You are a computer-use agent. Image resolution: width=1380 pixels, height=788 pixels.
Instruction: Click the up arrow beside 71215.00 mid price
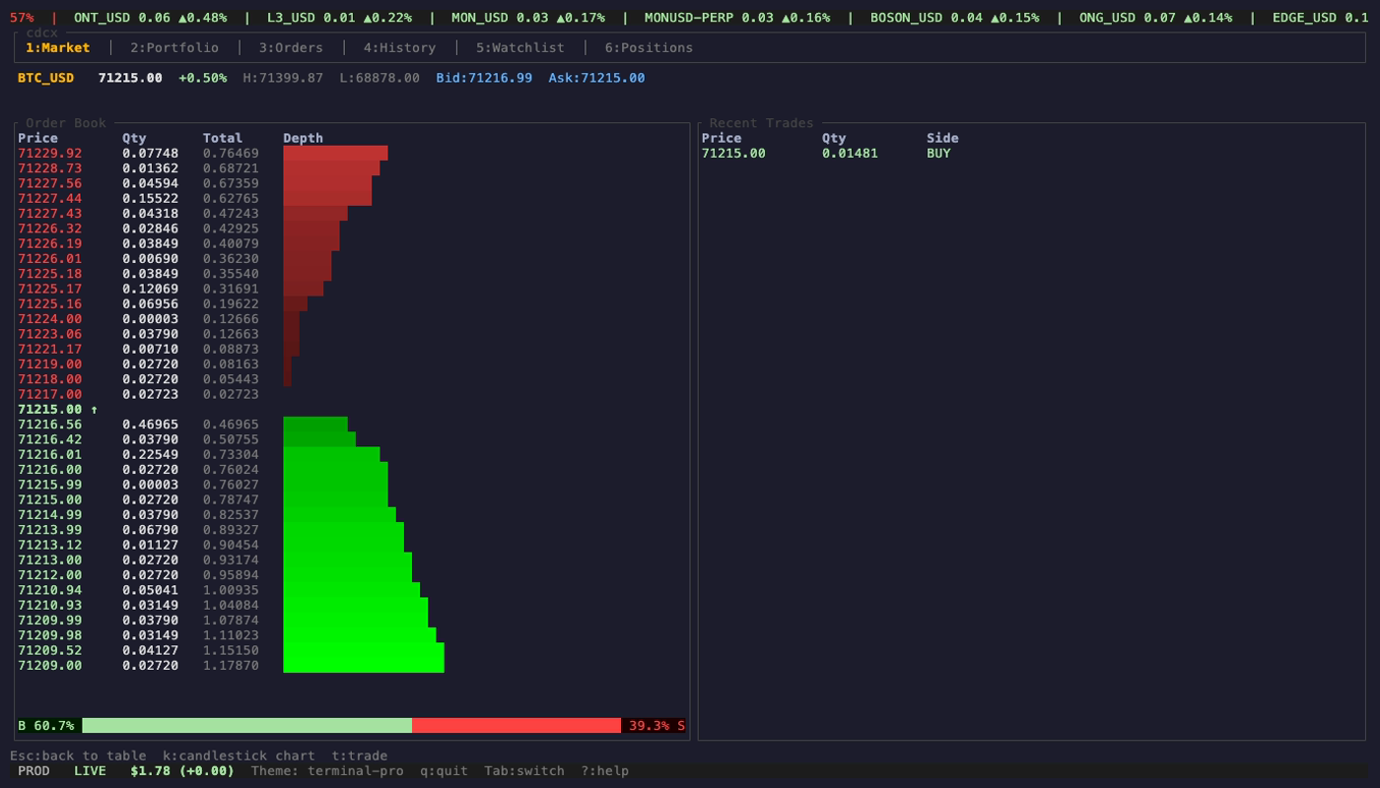95,410
